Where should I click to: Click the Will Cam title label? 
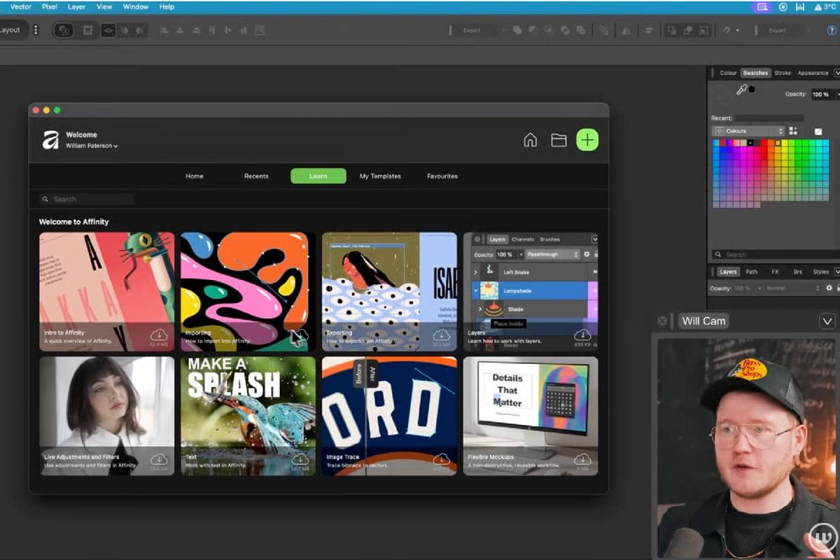(x=704, y=321)
